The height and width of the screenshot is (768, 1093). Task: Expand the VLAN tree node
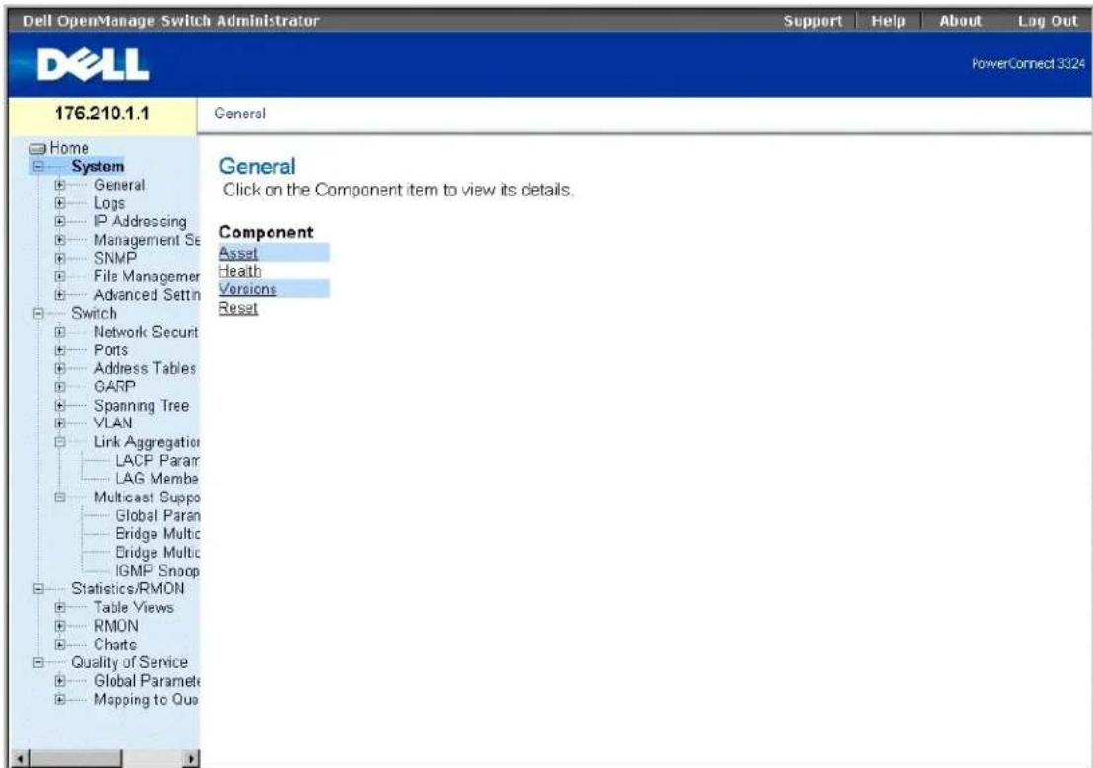60,423
